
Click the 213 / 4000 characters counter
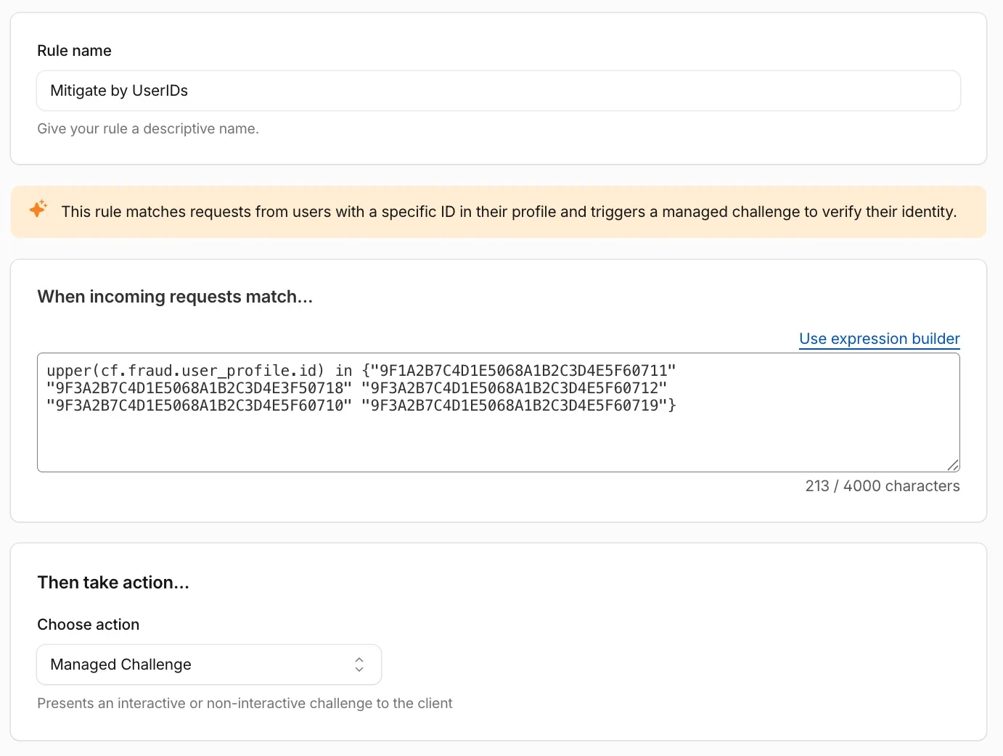pyautogui.click(x=883, y=486)
